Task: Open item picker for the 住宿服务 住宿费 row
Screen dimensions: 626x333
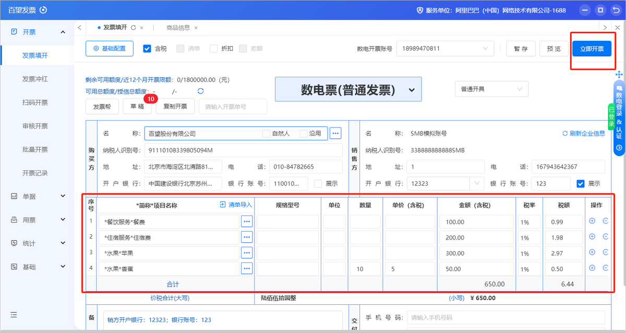Action: point(247,237)
